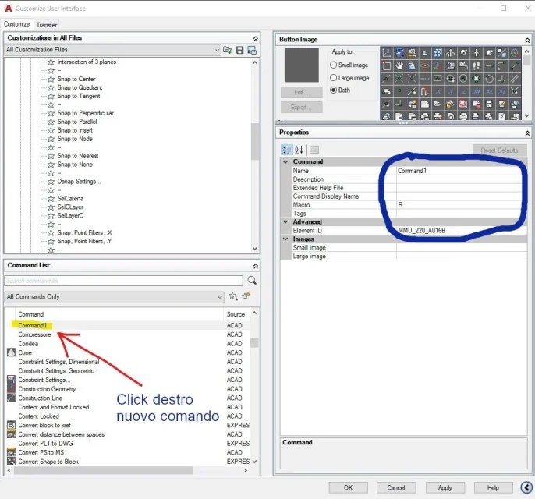The width and height of the screenshot is (535, 499).
Task: Collapse the Button Image panel
Action: (x=527, y=41)
